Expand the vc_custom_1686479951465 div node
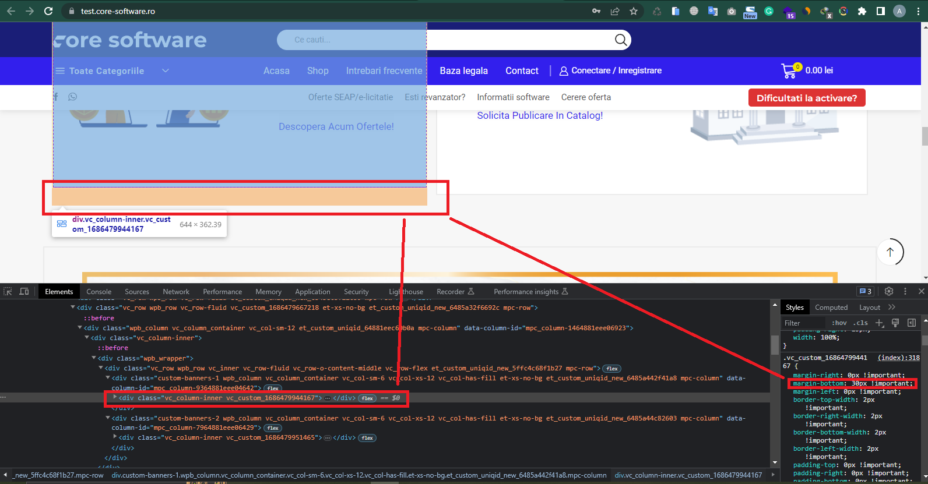 (115, 437)
